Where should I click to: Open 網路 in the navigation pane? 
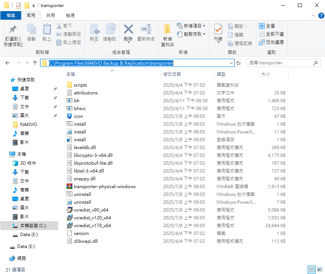click(21, 258)
